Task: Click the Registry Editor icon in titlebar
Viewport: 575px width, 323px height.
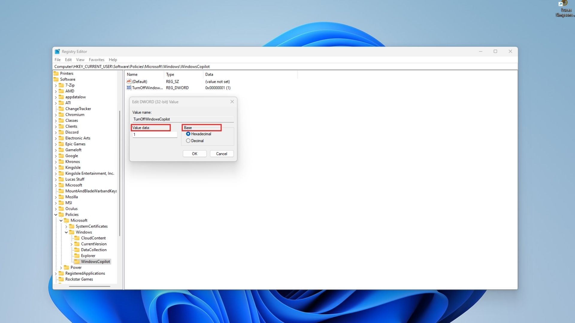Action: point(57,51)
